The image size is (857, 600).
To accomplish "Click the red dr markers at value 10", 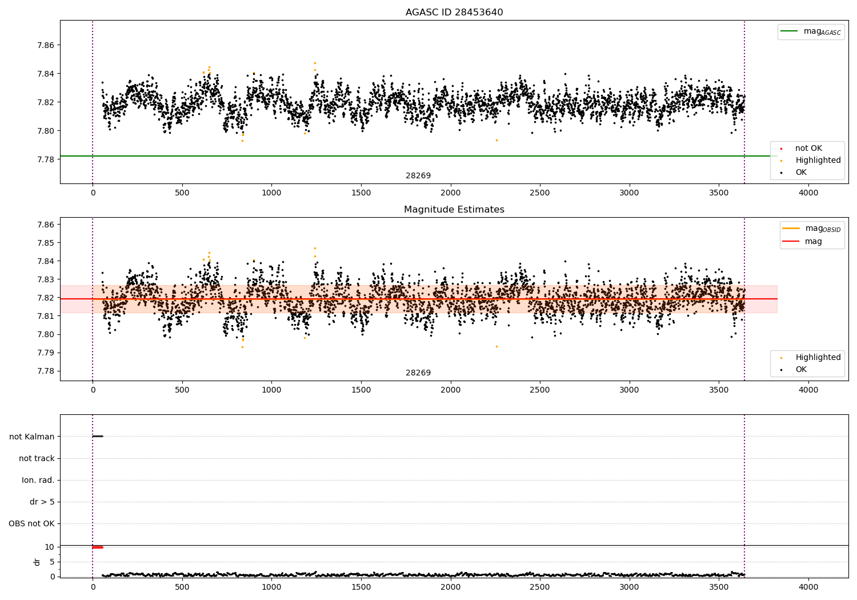I will click(x=98, y=547).
